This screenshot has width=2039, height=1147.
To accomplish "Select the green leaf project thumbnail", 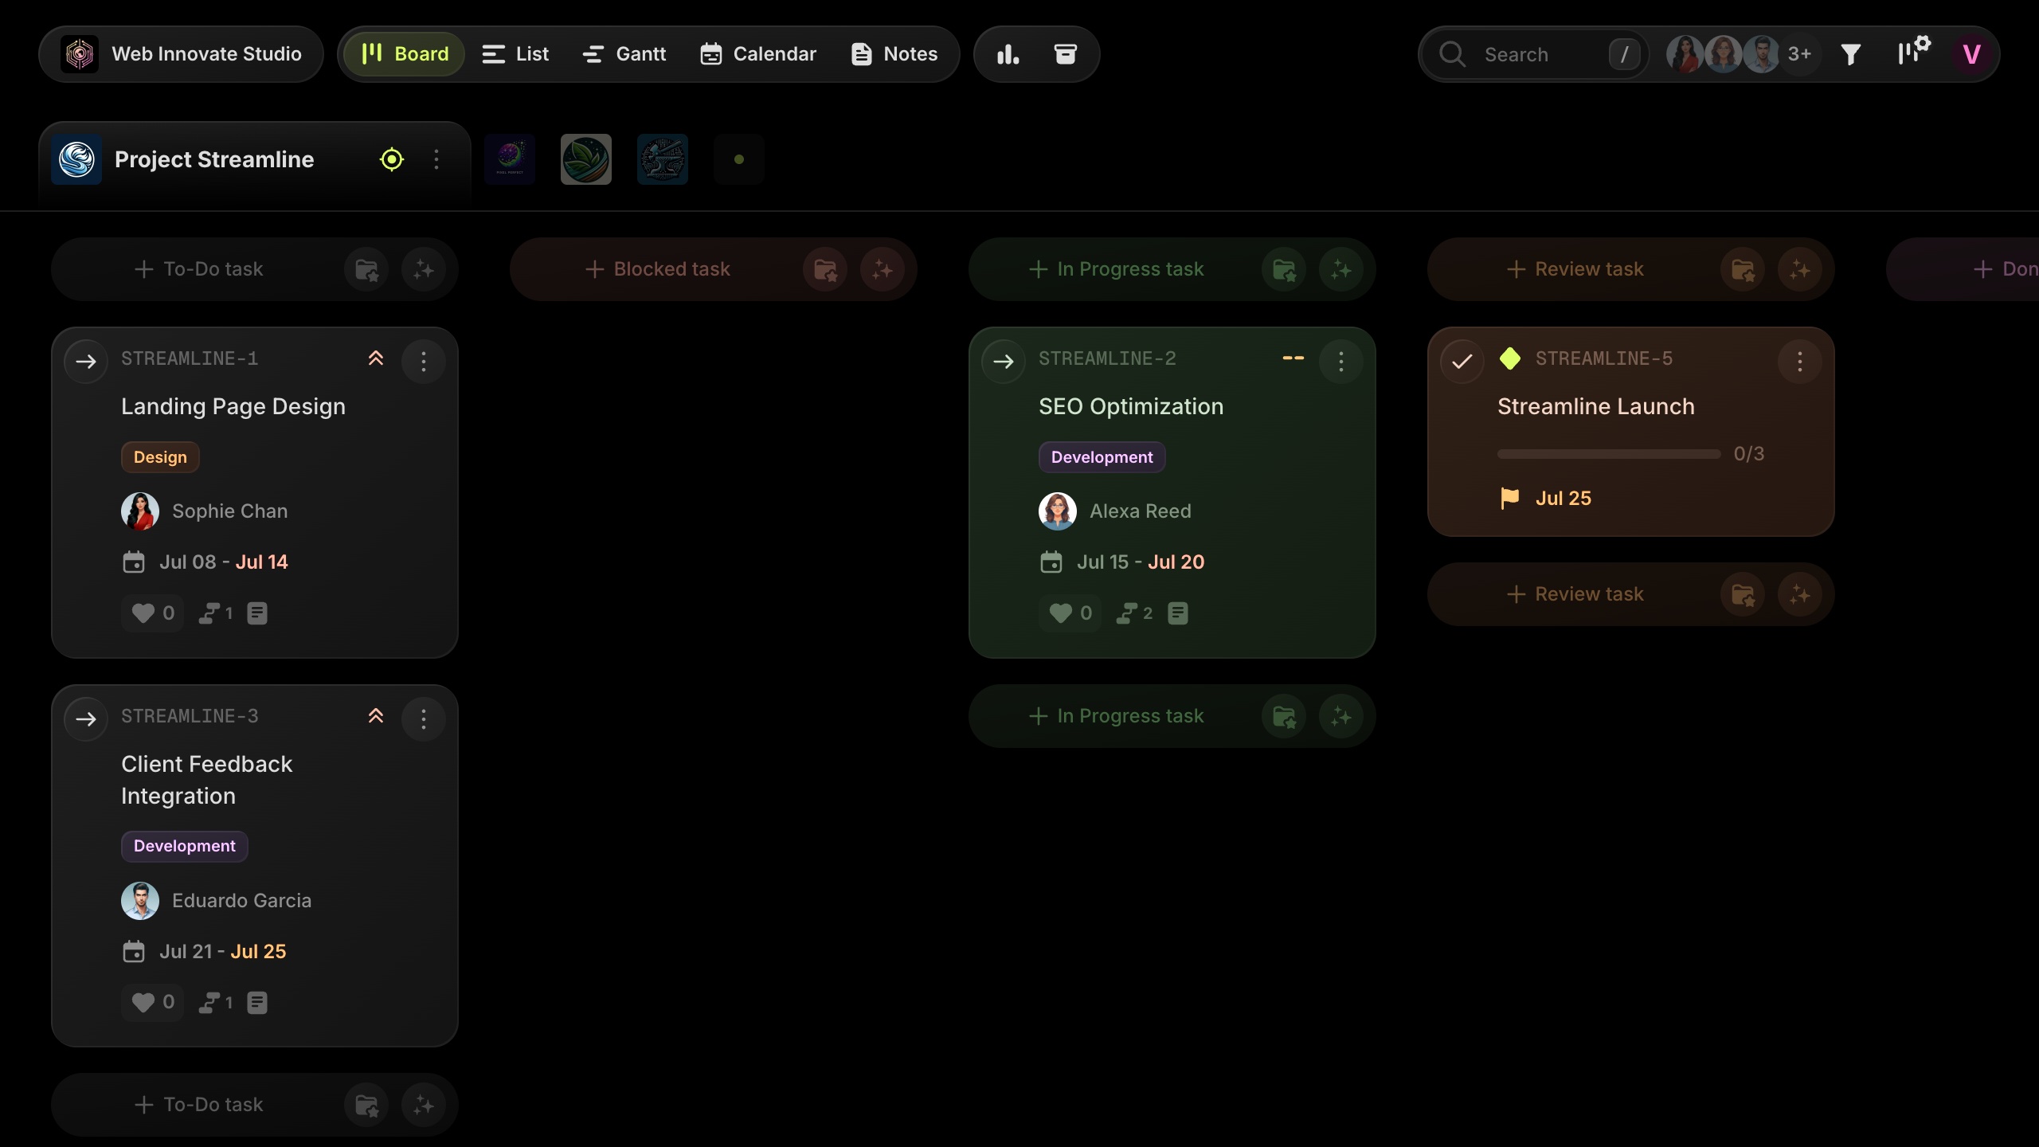I will pos(586,159).
